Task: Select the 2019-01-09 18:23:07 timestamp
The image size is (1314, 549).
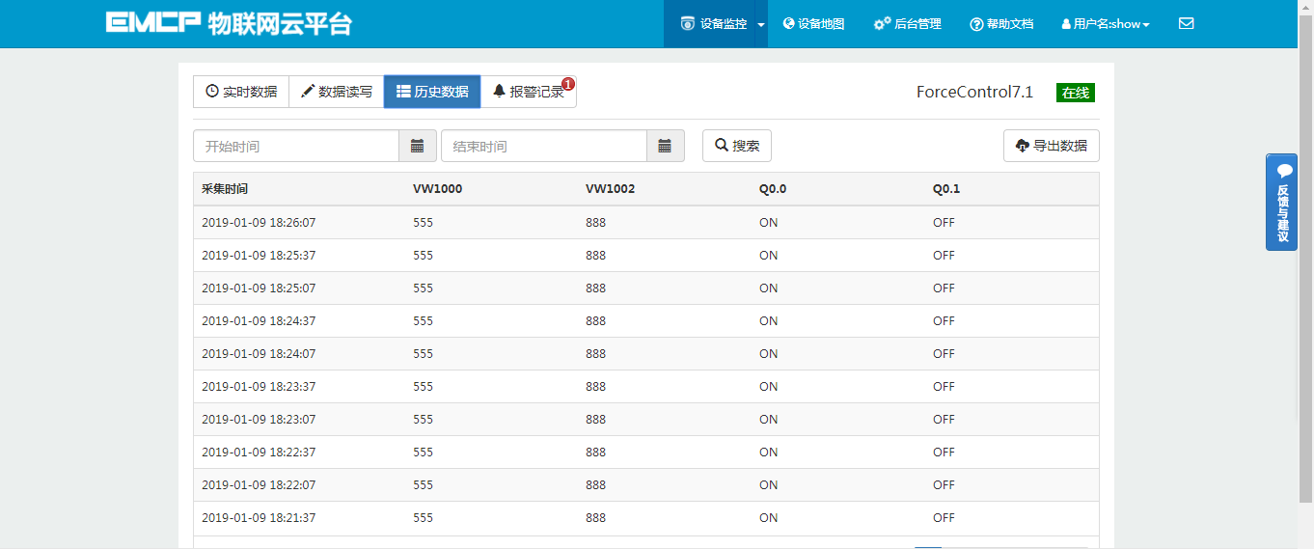Action: point(259,419)
